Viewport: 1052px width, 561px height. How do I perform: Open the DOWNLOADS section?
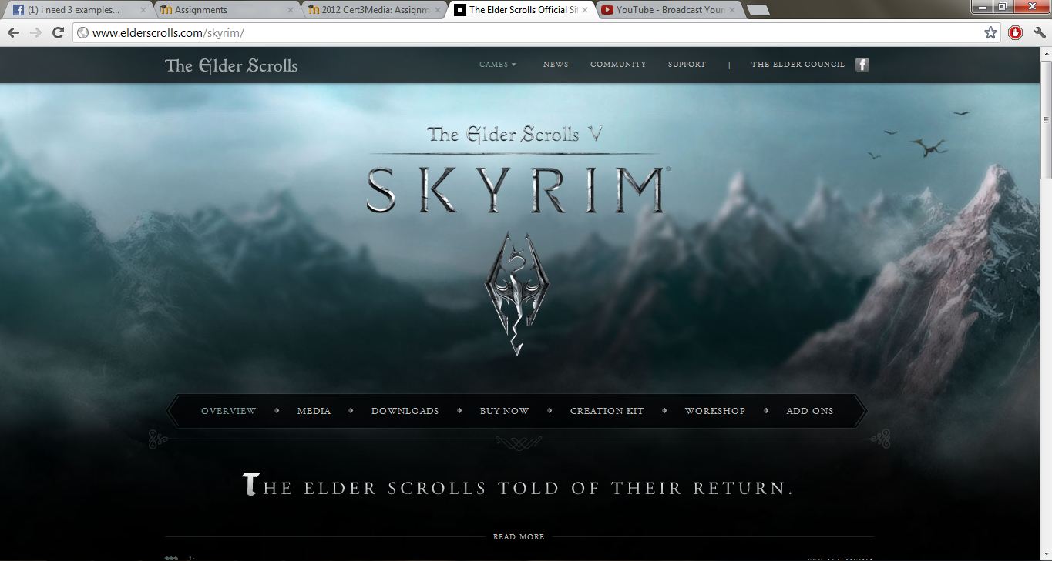point(405,411)
